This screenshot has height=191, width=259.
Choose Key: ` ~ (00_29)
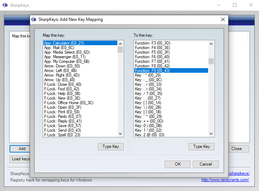pyautogui.click(x=171, y=117)
